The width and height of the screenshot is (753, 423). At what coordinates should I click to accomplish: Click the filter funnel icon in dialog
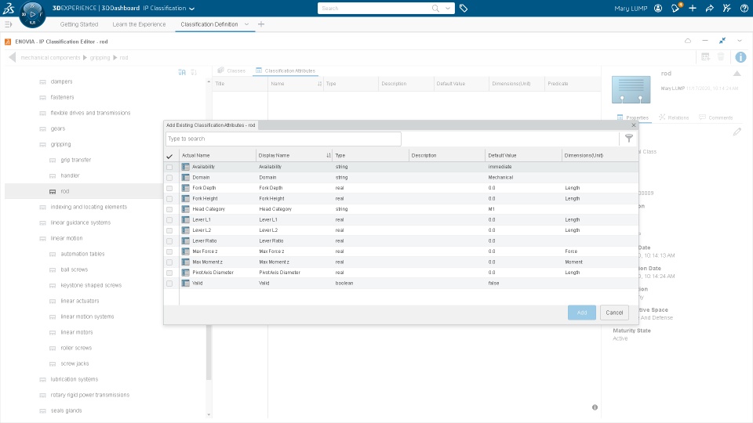click(629, 139)
